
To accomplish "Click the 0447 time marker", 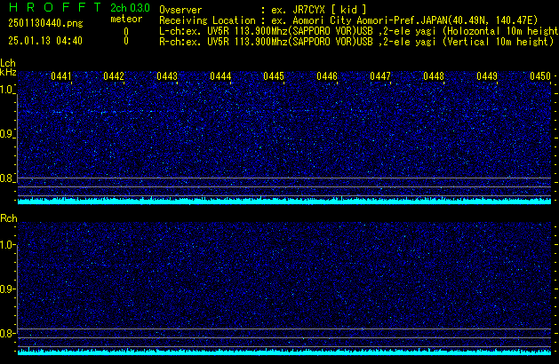I will 380,76.
